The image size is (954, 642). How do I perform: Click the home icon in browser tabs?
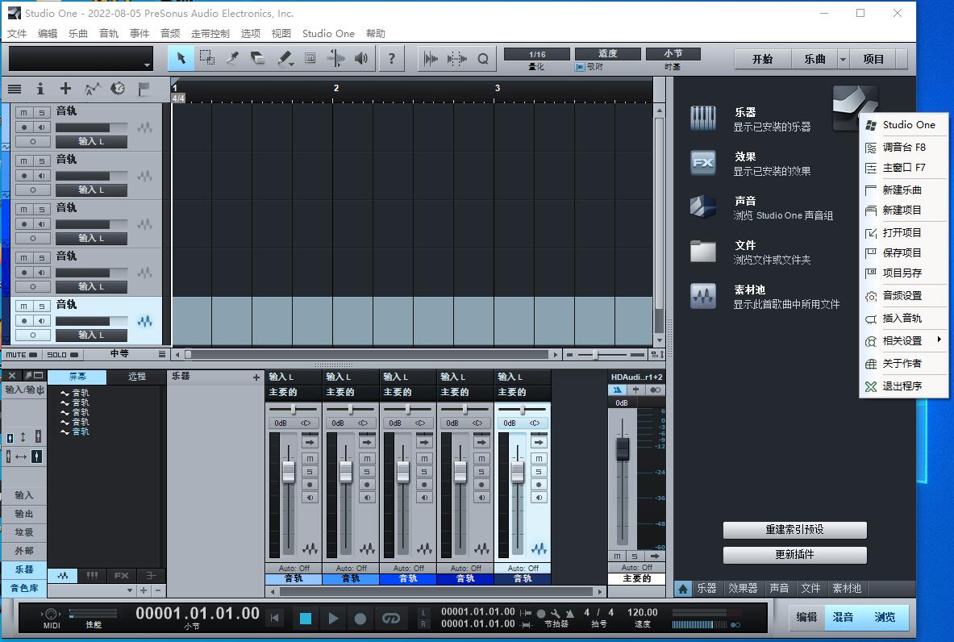(x=683, y=589)
